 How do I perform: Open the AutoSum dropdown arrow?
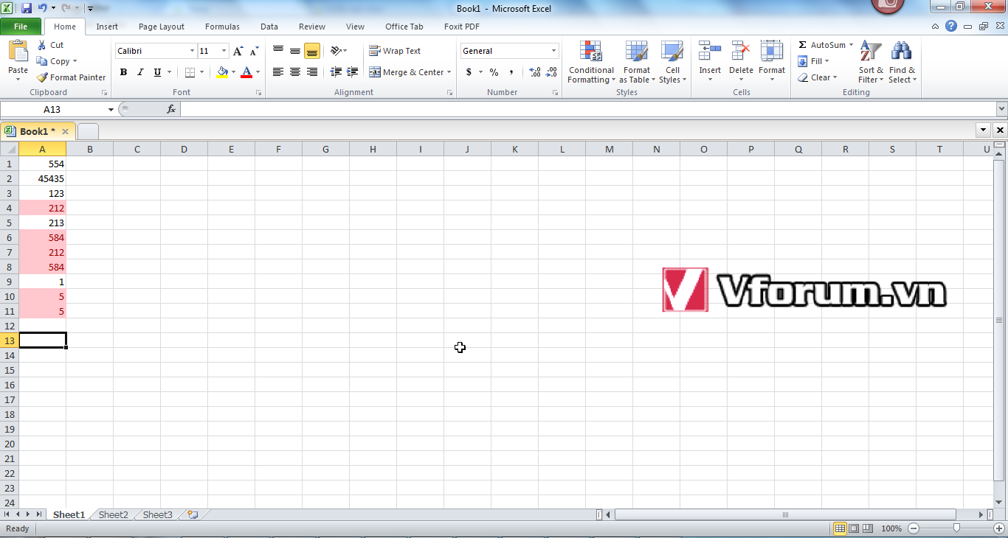point(851,45)
